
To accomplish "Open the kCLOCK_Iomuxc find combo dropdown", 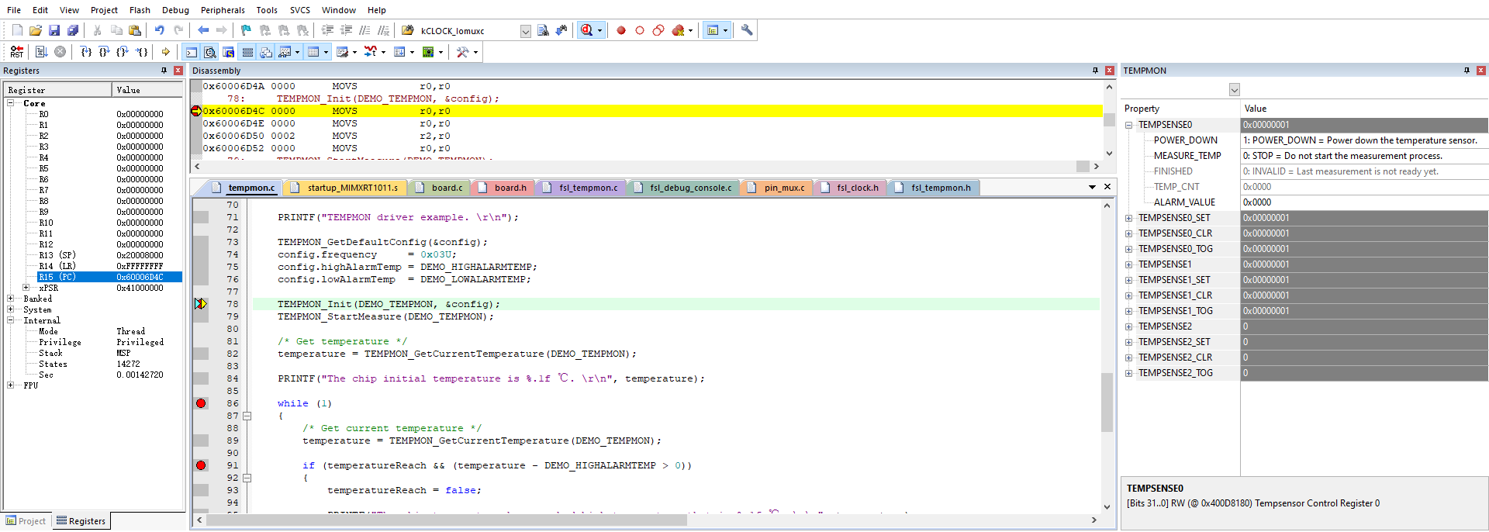I will coord(525,31).
